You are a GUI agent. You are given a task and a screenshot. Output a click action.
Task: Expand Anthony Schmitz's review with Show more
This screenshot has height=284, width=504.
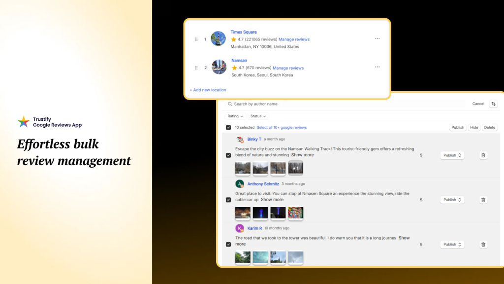[272, 200]
